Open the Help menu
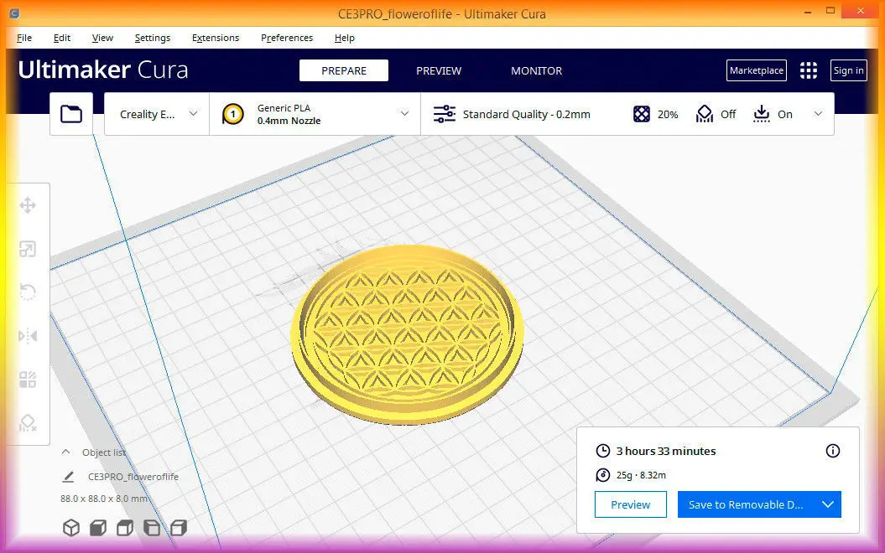 pos(344,38)
